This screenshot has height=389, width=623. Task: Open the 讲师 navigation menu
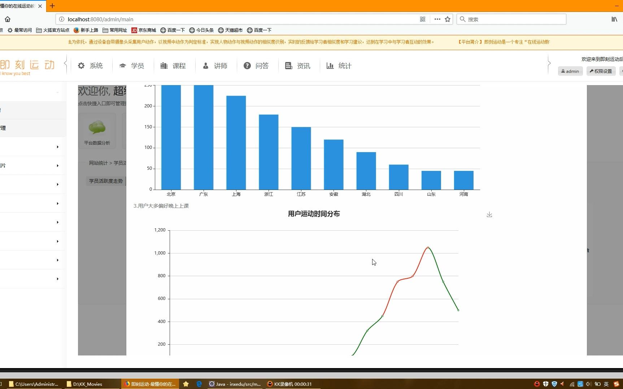[x=215, y=66]
